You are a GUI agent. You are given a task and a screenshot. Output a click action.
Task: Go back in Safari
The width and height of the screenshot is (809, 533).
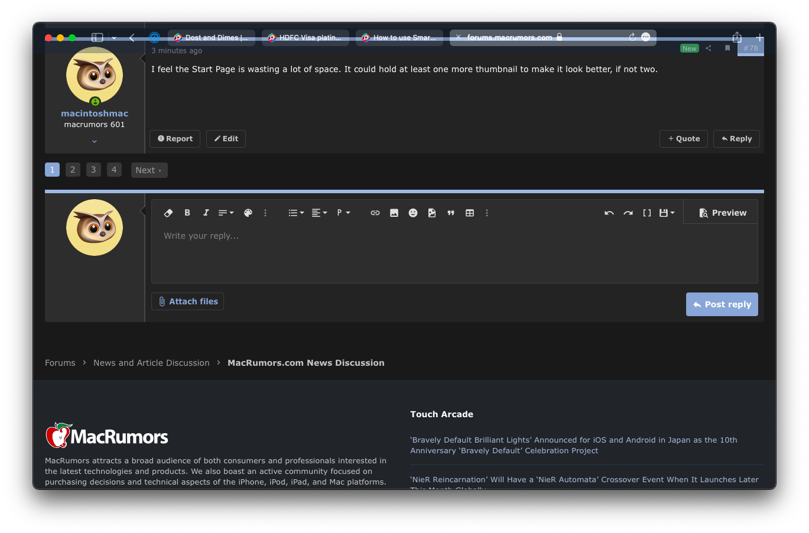pyautogui.click(x=132, y=37)
